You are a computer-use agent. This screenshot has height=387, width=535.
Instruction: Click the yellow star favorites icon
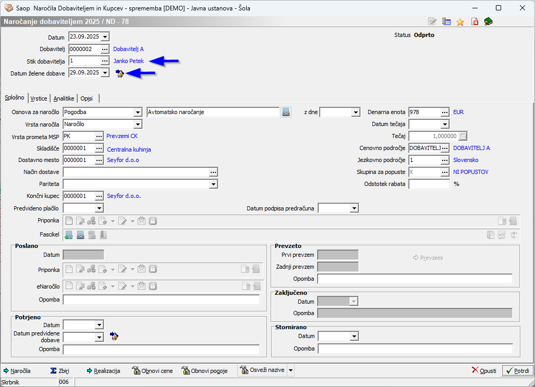click(460, 22)
